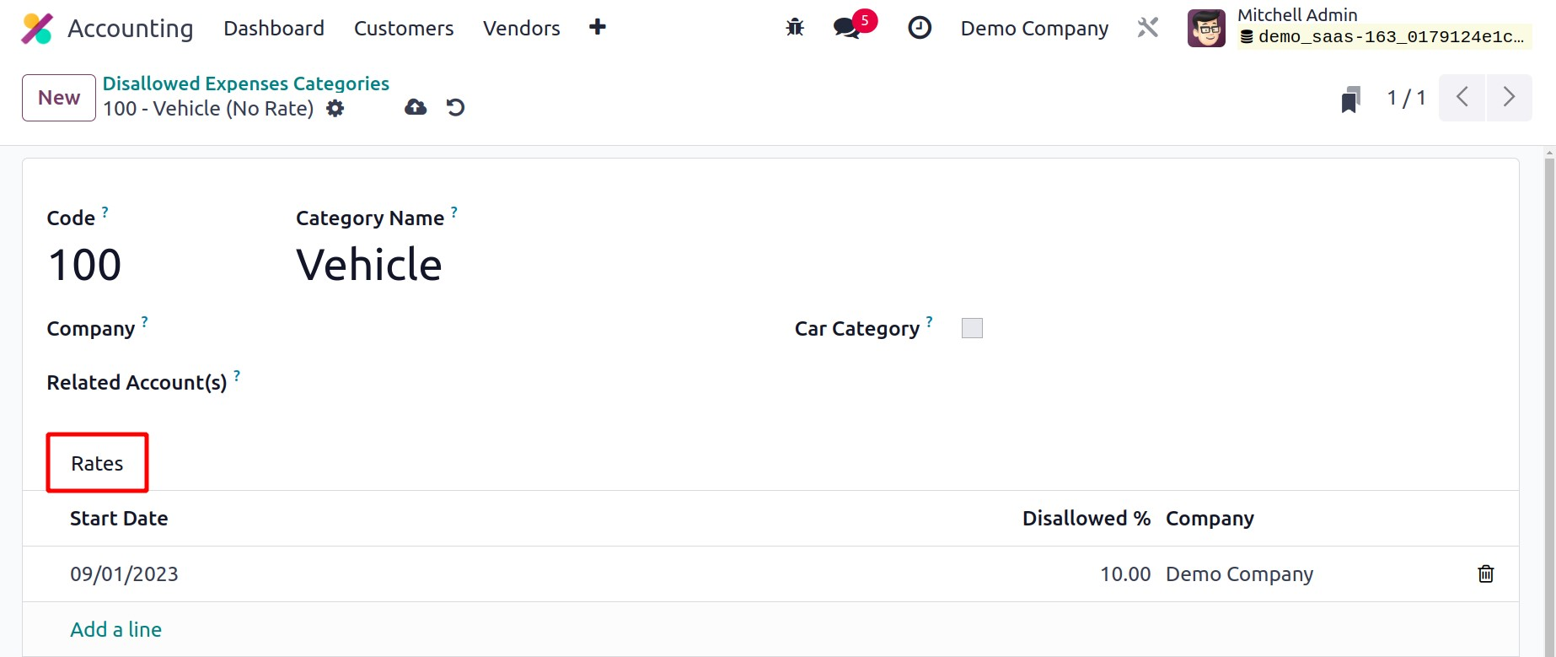Screen dimensions: 1556x657
Task: Click the cloud save icon
Action: pyautogui.click(x=416, y=108)
